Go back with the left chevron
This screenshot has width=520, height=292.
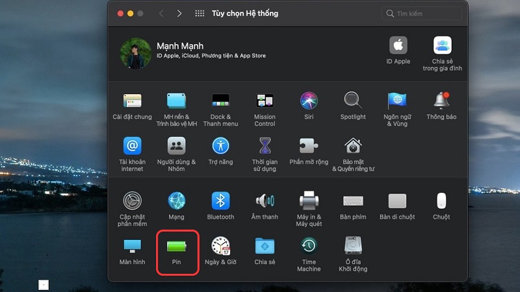[x=161, y=13]
